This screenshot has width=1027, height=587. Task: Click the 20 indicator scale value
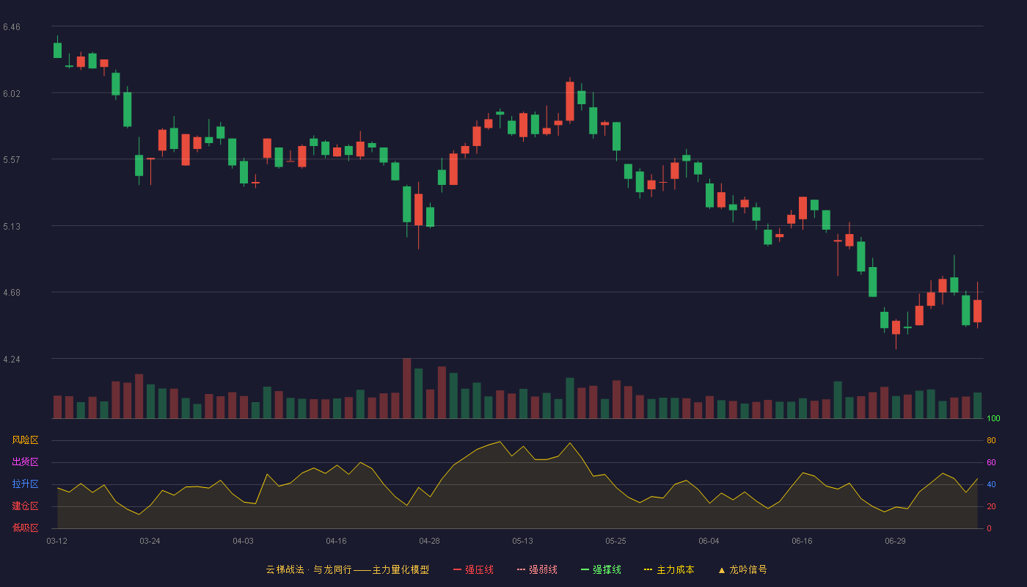991,507
